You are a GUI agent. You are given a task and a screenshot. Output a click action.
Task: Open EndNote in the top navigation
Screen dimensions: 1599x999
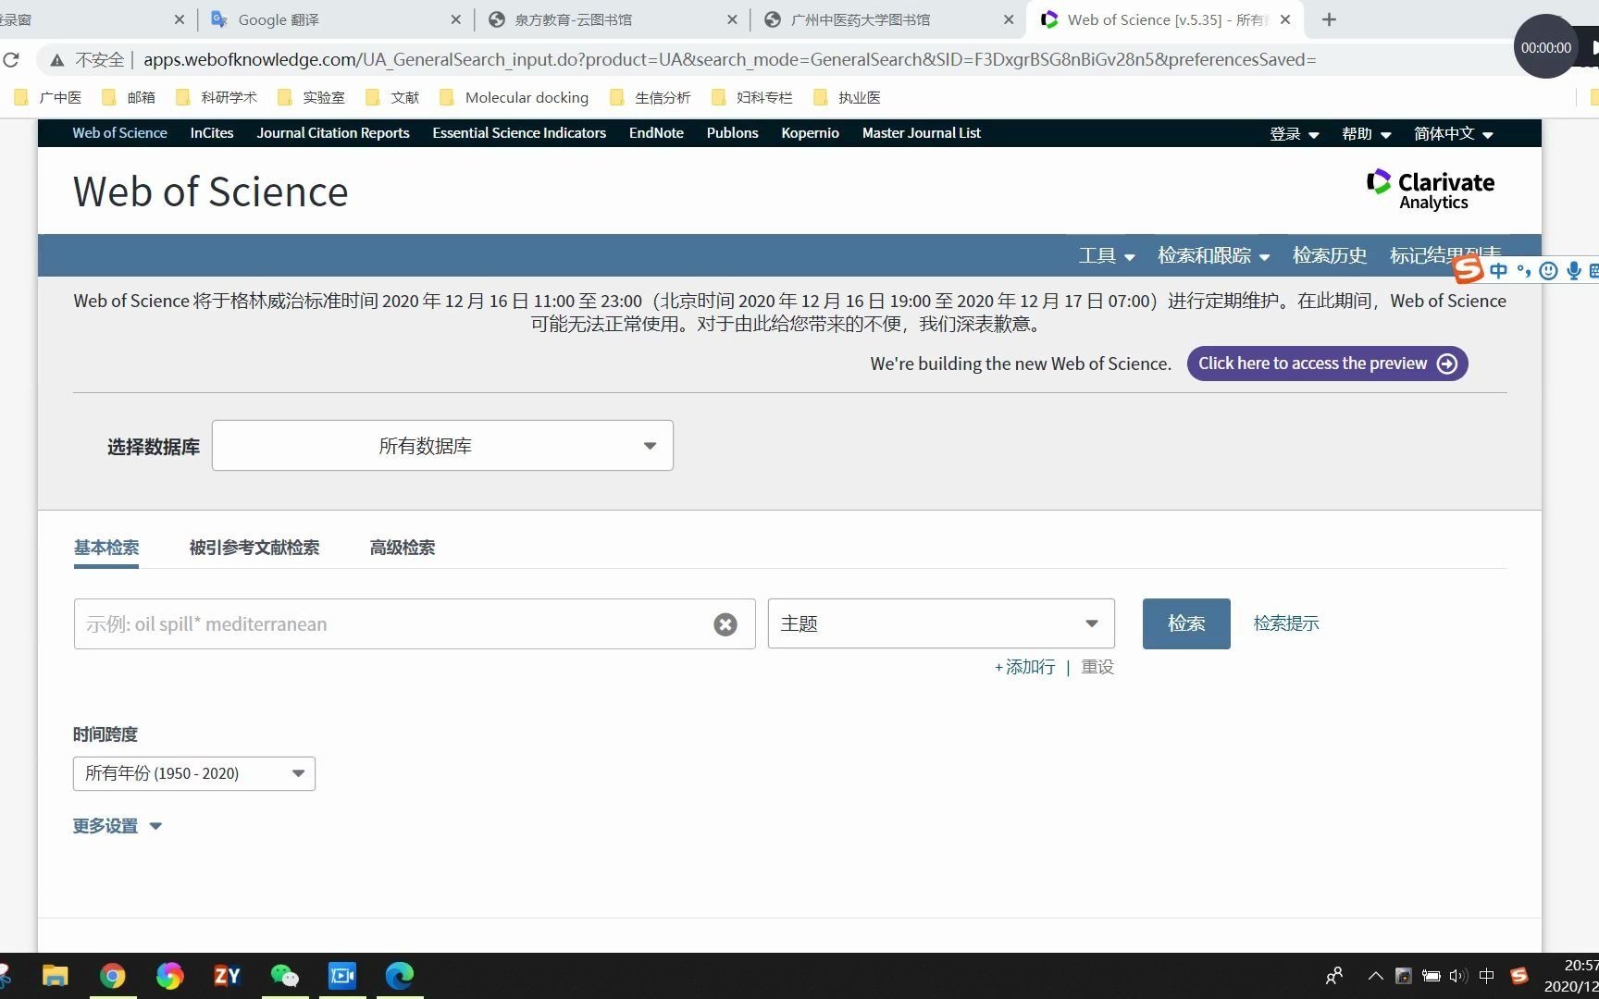pos(656,133)
